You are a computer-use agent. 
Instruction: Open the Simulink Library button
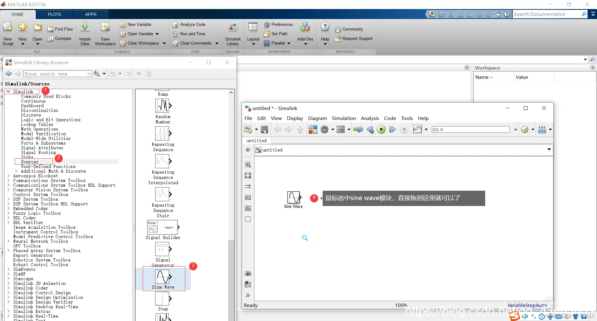(233, 34)
